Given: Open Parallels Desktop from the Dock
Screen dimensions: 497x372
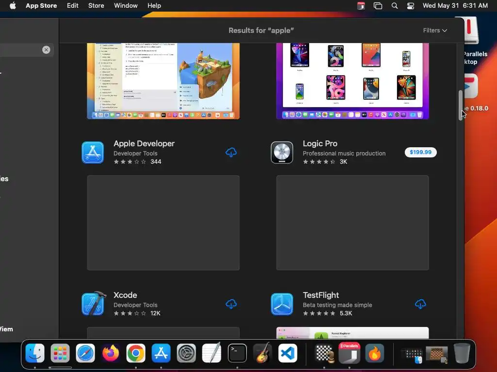Looking at the screenshot, I should coord(349,353).
